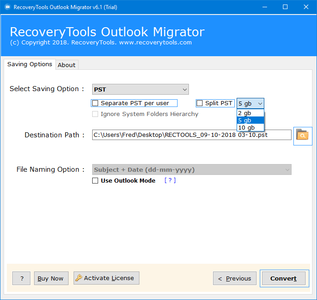
Task: Click the ? help button at bottom left
Action: pos(21,278)
